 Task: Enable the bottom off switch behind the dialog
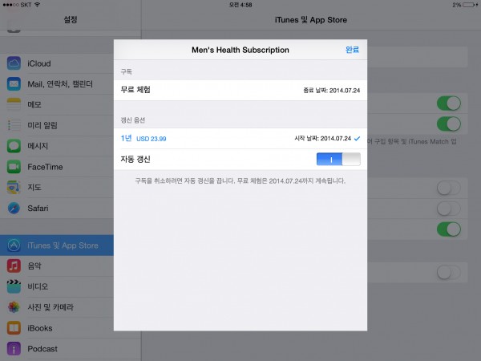click(x=448, y=272)
